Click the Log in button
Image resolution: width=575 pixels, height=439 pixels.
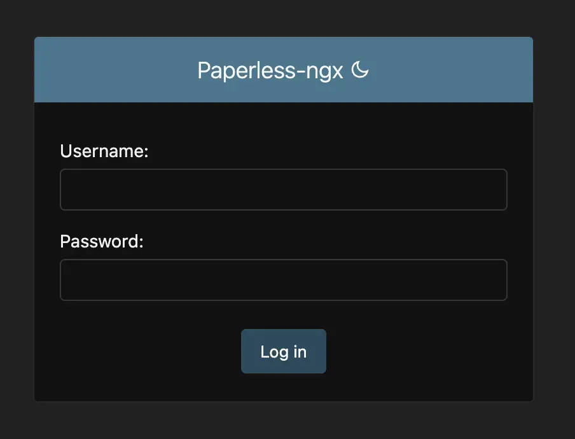pyautogui.click(x=284, y=351)
